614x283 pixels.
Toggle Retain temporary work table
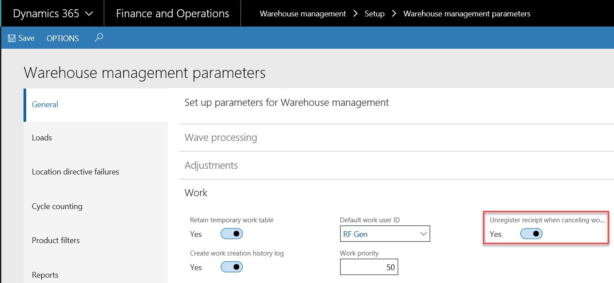pos(232,234)
